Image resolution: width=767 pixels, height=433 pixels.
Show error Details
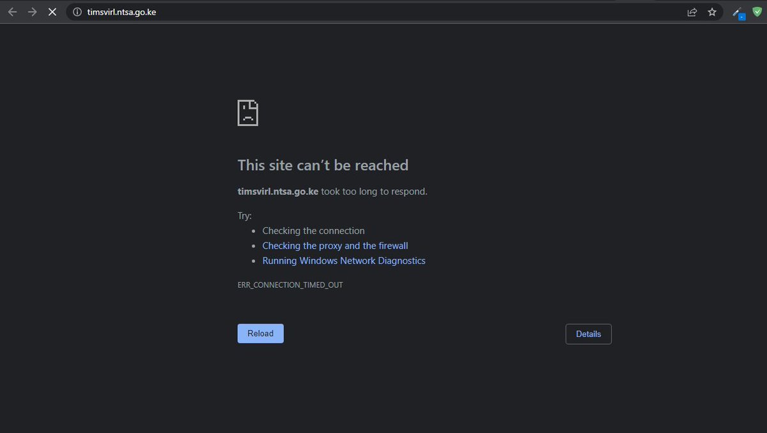tap(588, 334)
